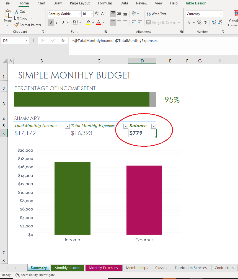Switch to Monthly Expenses sheet
Screen dimensions: 238x279
pos(104,268)
